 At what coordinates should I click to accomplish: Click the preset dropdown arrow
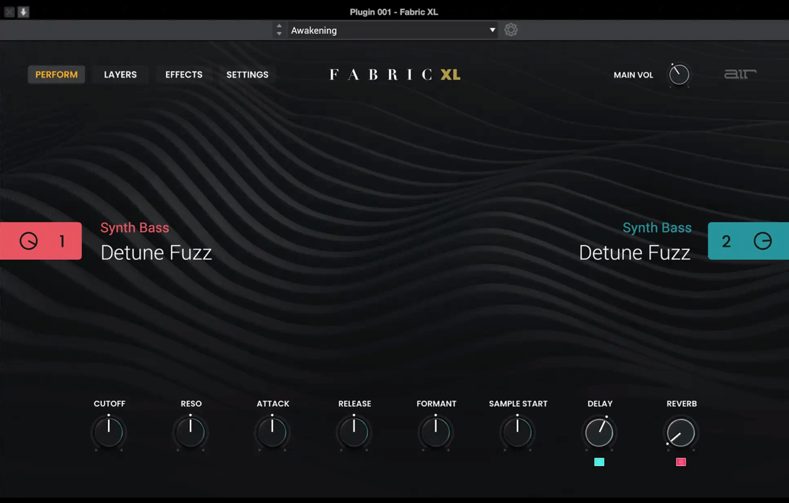coord(492,30)
